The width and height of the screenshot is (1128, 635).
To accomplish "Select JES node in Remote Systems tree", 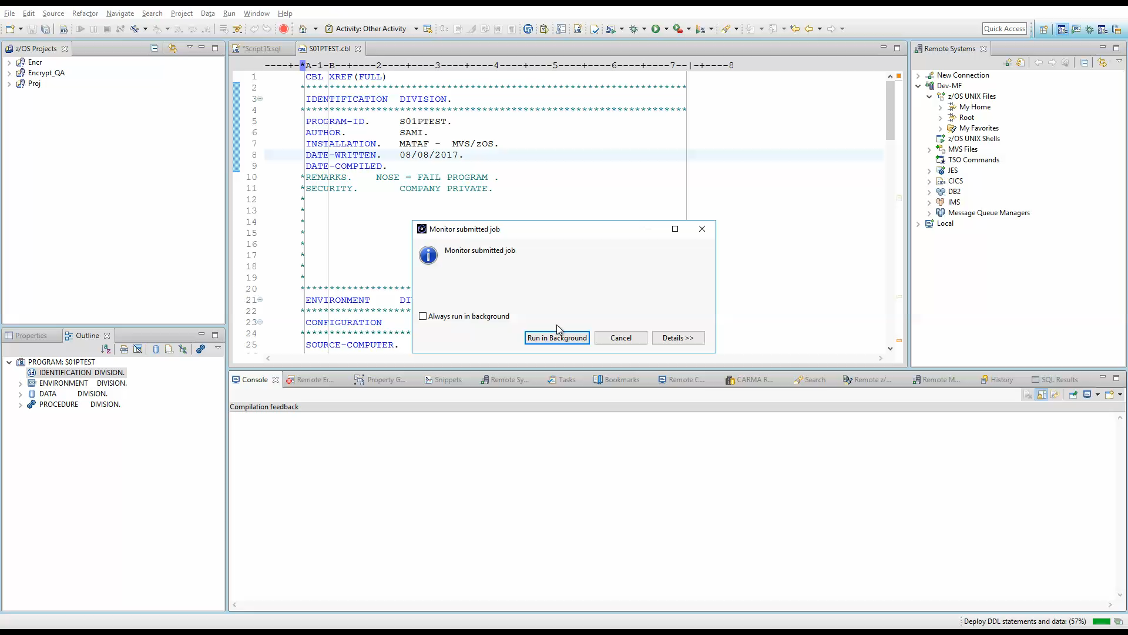I will (x=953, y=170).
